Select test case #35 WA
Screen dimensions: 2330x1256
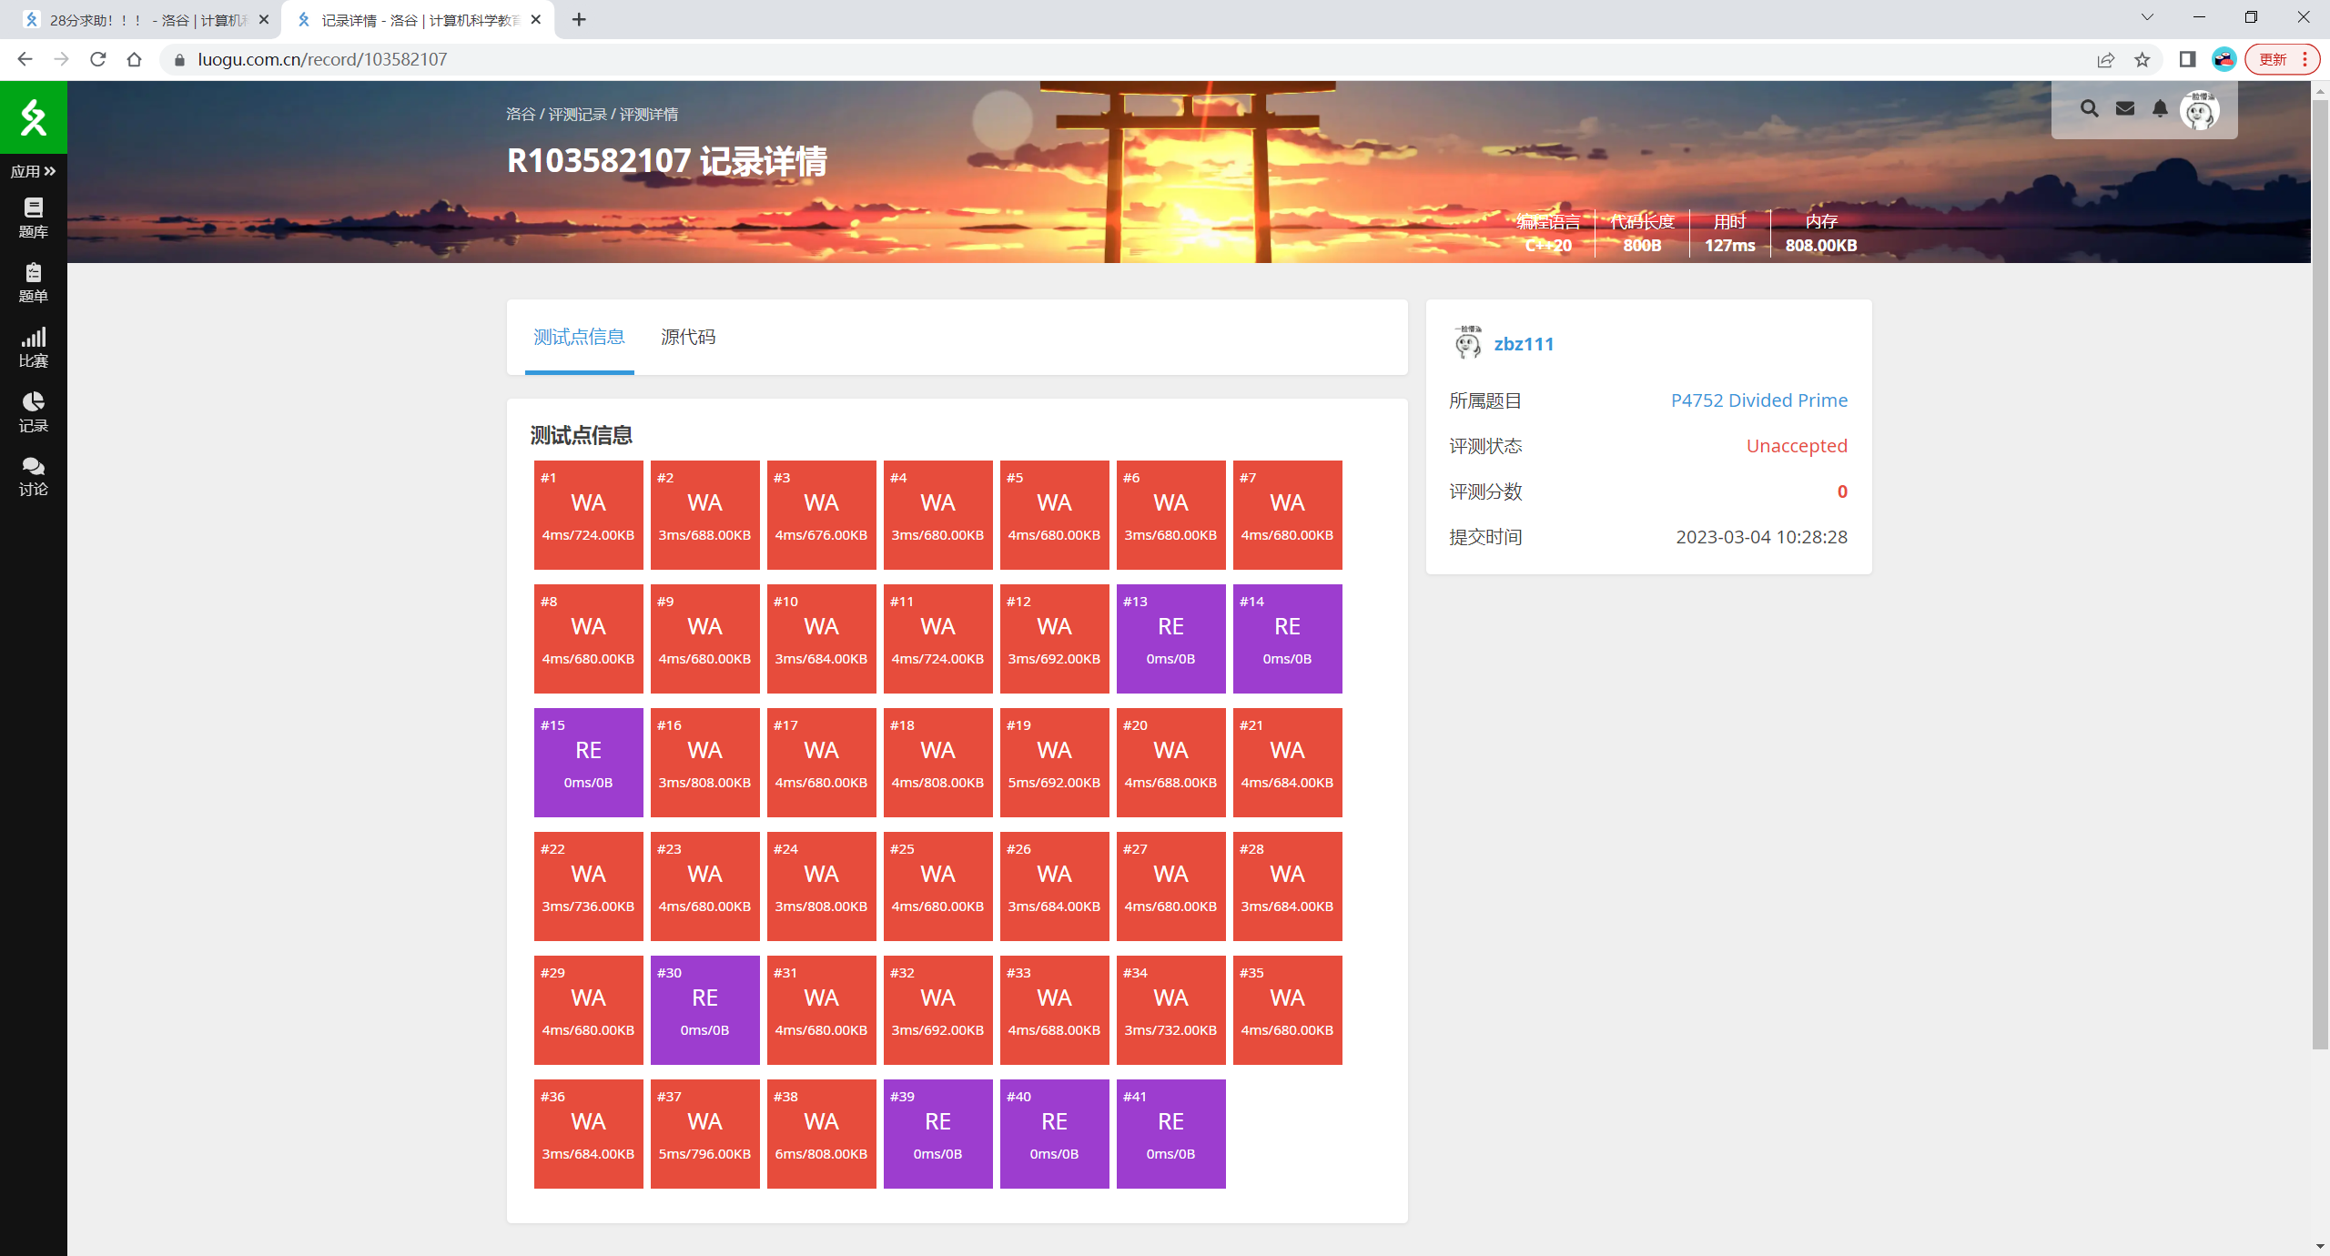(x=1287, y=1010)
